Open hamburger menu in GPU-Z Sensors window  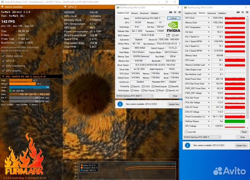tap(247, 12)
